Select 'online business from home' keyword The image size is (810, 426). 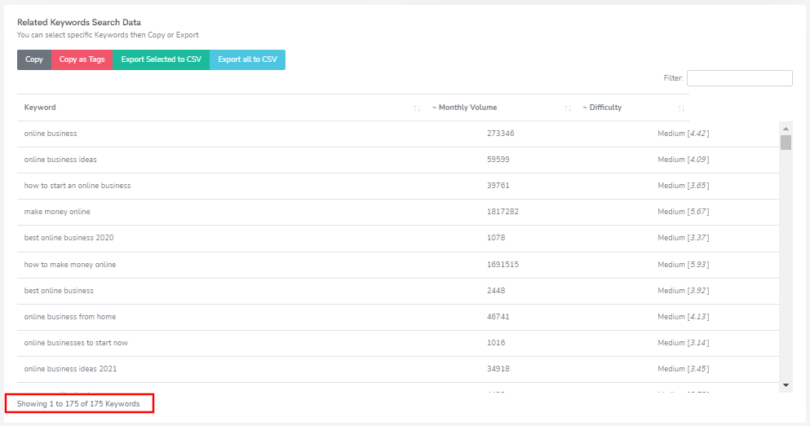[69, 317]
